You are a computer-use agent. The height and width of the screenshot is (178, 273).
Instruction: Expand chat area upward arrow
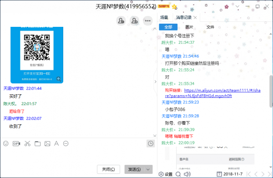click(155, 29)
